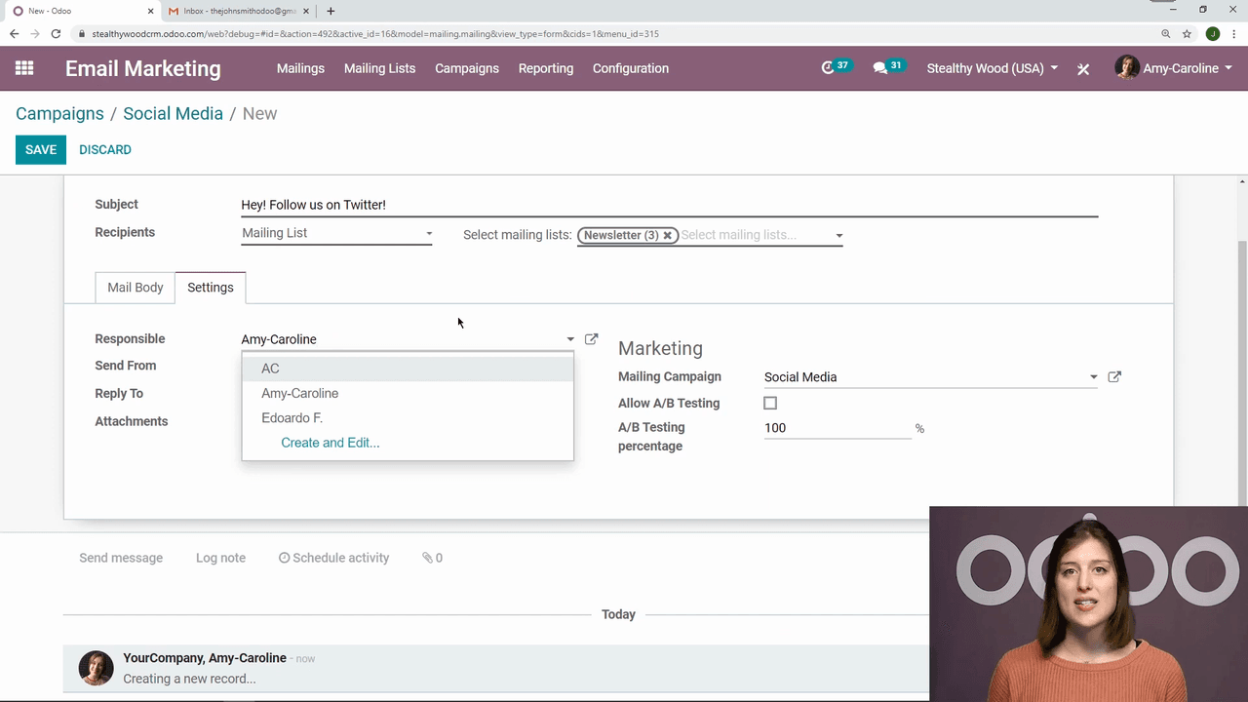Open external link icon beside Mailing Campaign
Image resolution: width=1248 pixels, height=702 pixels.
(x=1114, y=377)
